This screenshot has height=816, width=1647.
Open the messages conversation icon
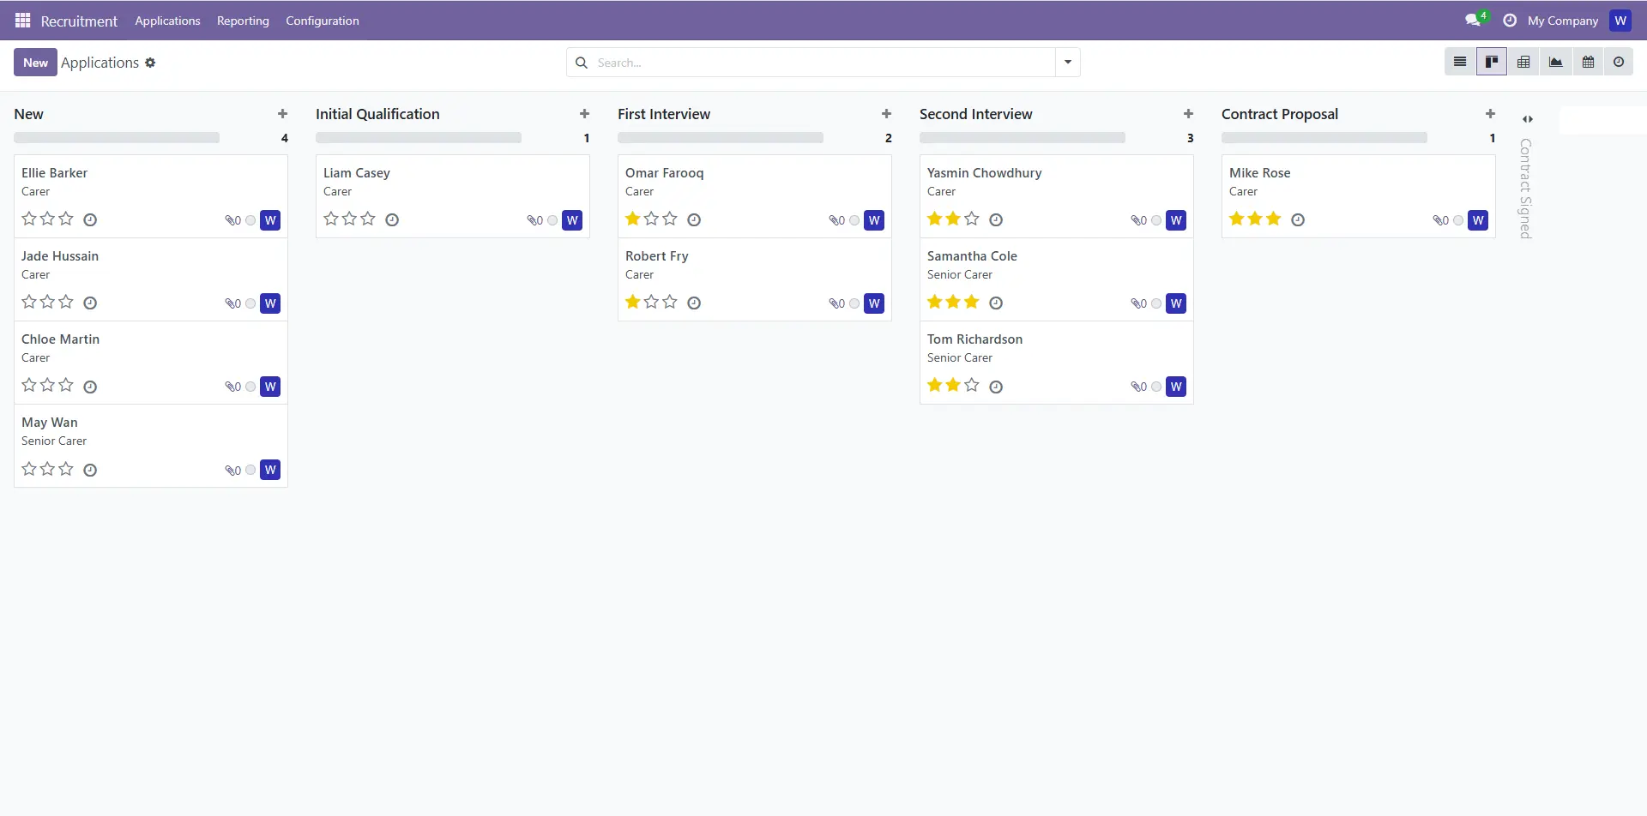1473,21
